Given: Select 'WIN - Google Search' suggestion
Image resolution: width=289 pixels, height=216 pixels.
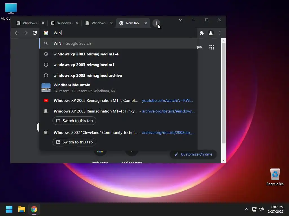Looking at the screenshot, I should [118, 43].
